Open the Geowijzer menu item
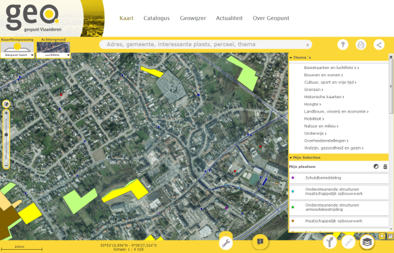This screenshot has width=394, height=253. (193, 18)
